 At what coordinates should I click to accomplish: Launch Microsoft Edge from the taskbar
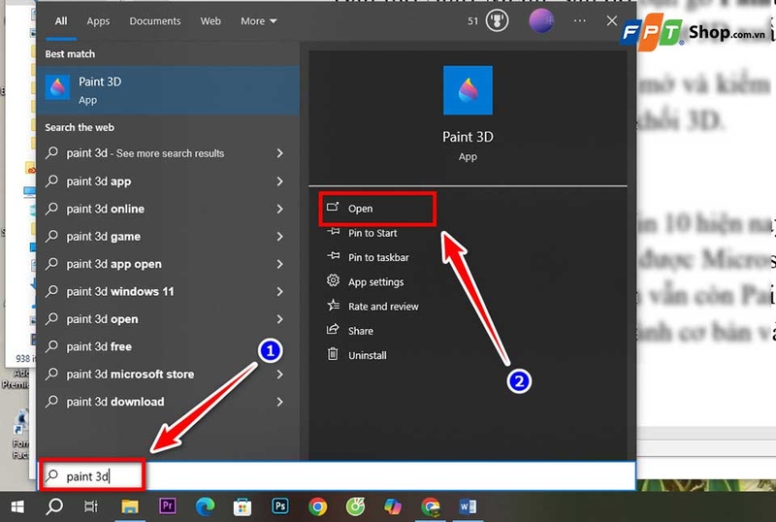point(205,506)
